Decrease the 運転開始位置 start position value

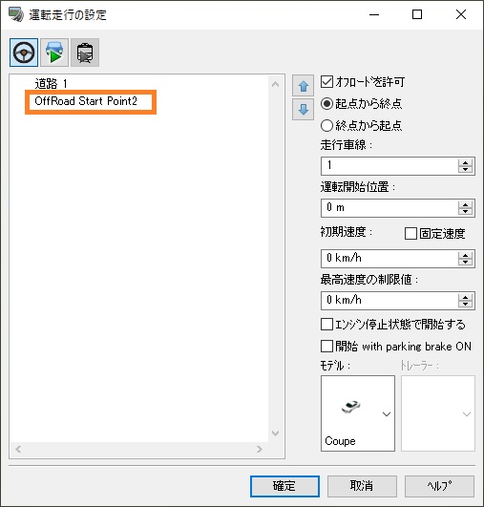pos(465,211)
